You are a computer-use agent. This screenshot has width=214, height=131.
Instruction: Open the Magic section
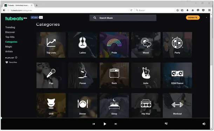(x=9, y=46)
